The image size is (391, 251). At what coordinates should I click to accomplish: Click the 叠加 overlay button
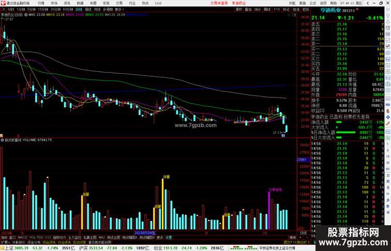[248, 9]
